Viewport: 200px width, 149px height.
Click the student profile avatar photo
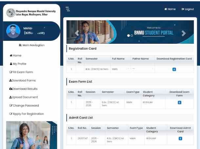[13, 31]
